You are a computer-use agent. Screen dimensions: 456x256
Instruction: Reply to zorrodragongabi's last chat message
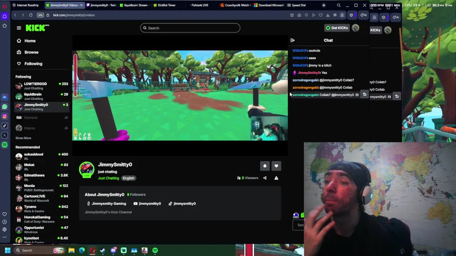[x=364, y=95]
